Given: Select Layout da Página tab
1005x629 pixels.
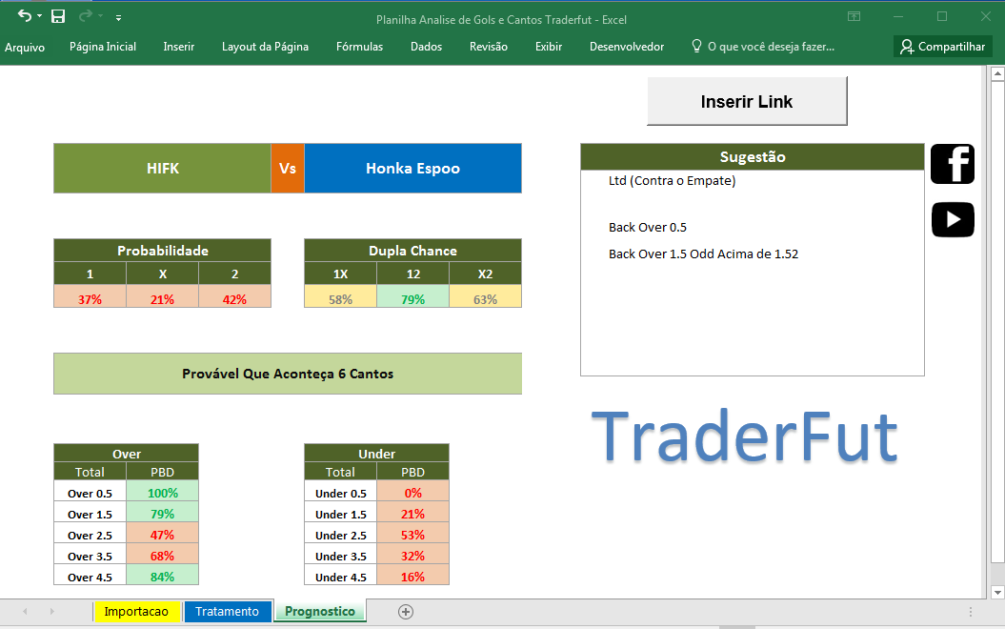Looking at the screenshot, I should [x=266, y=47].
